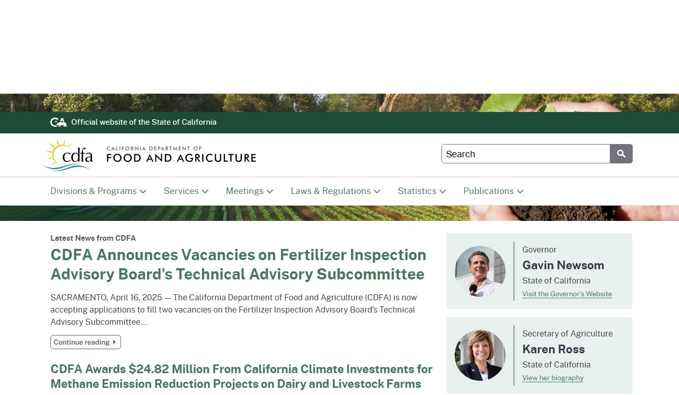
Task: Expand Laws & Regulations chevron
Action: pos(377,191)
